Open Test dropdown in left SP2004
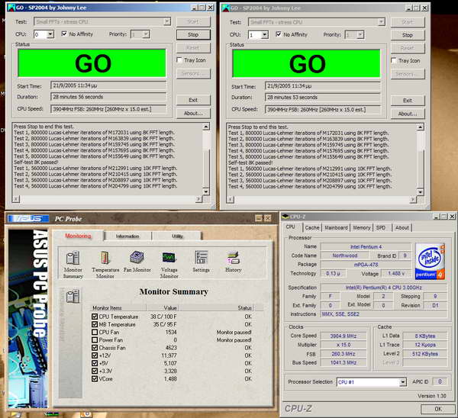This screenshot has height=418, width=458. pos(166,21)
